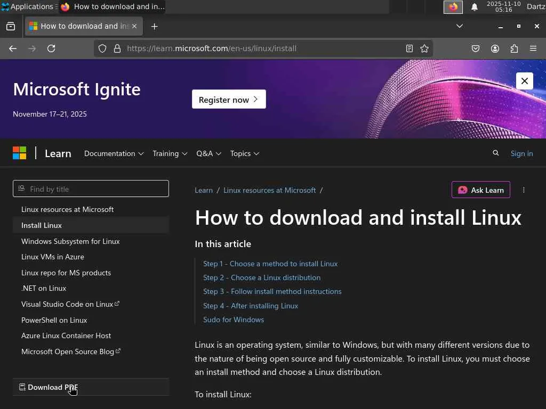The image size is (546, 409).
Task: Go back to the previous page
Action: 13,48
